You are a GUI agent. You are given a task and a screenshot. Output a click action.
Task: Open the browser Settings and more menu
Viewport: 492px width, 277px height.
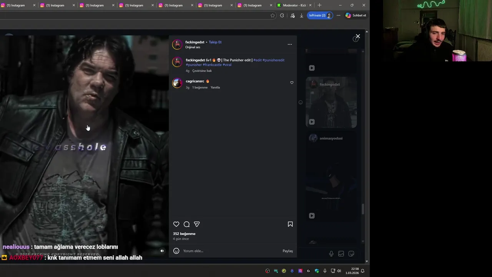coord(338,15)
